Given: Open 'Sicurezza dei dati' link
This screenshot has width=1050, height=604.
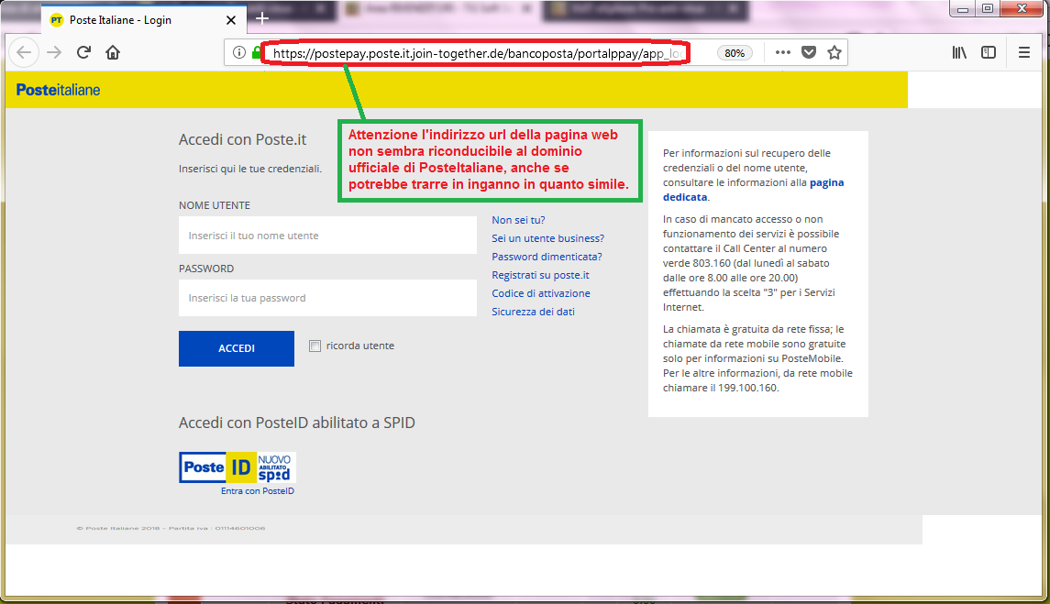Looking at the screenshot, I should click(533, 312).
